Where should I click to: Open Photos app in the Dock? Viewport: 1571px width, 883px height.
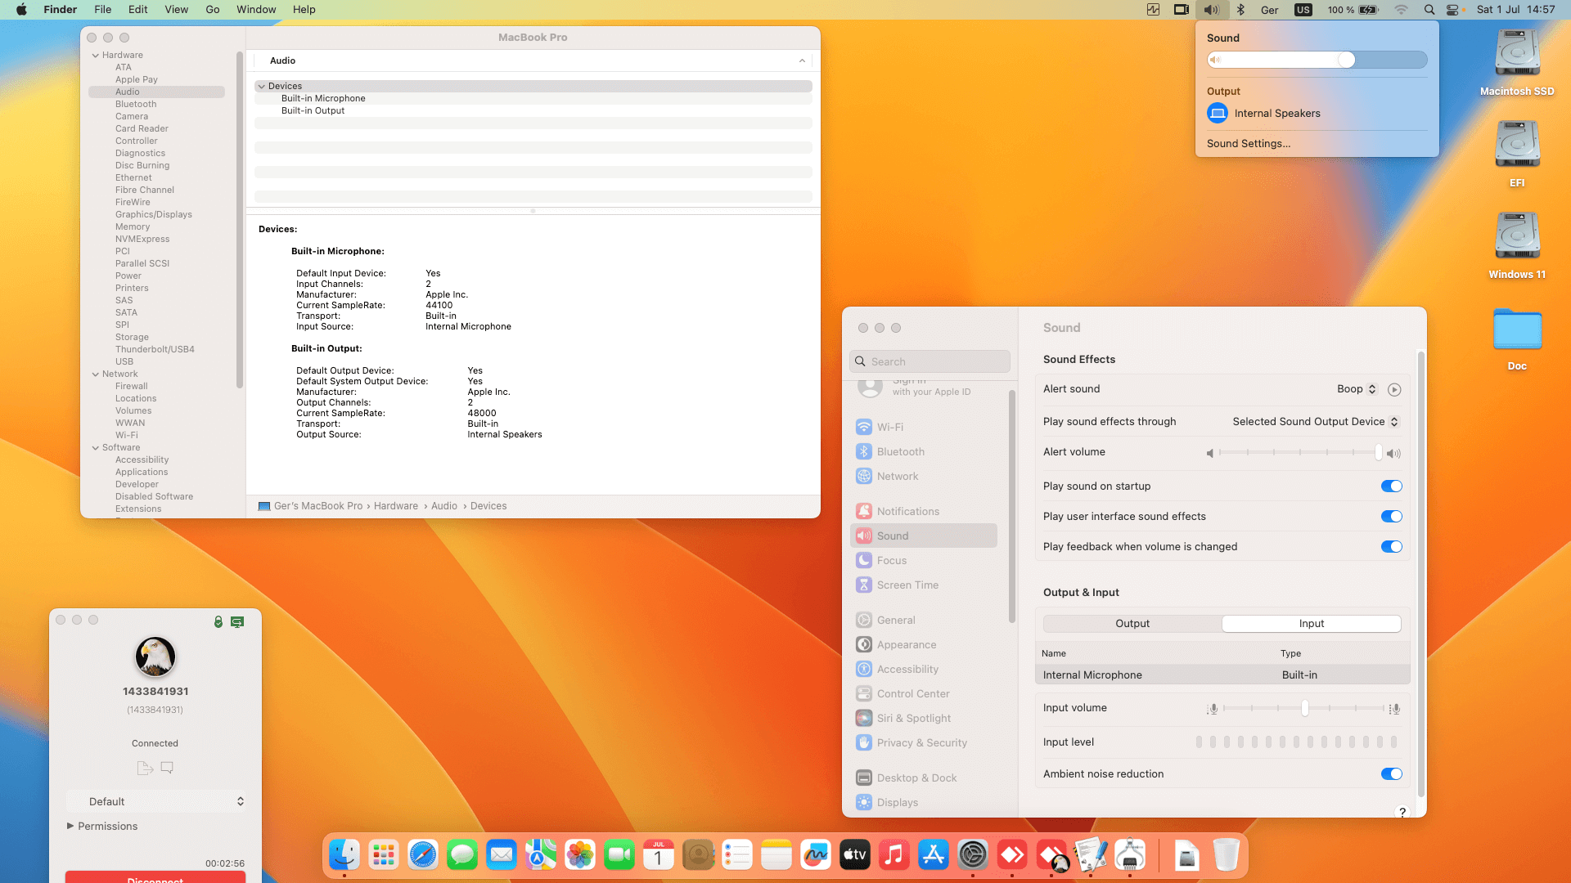580,855
